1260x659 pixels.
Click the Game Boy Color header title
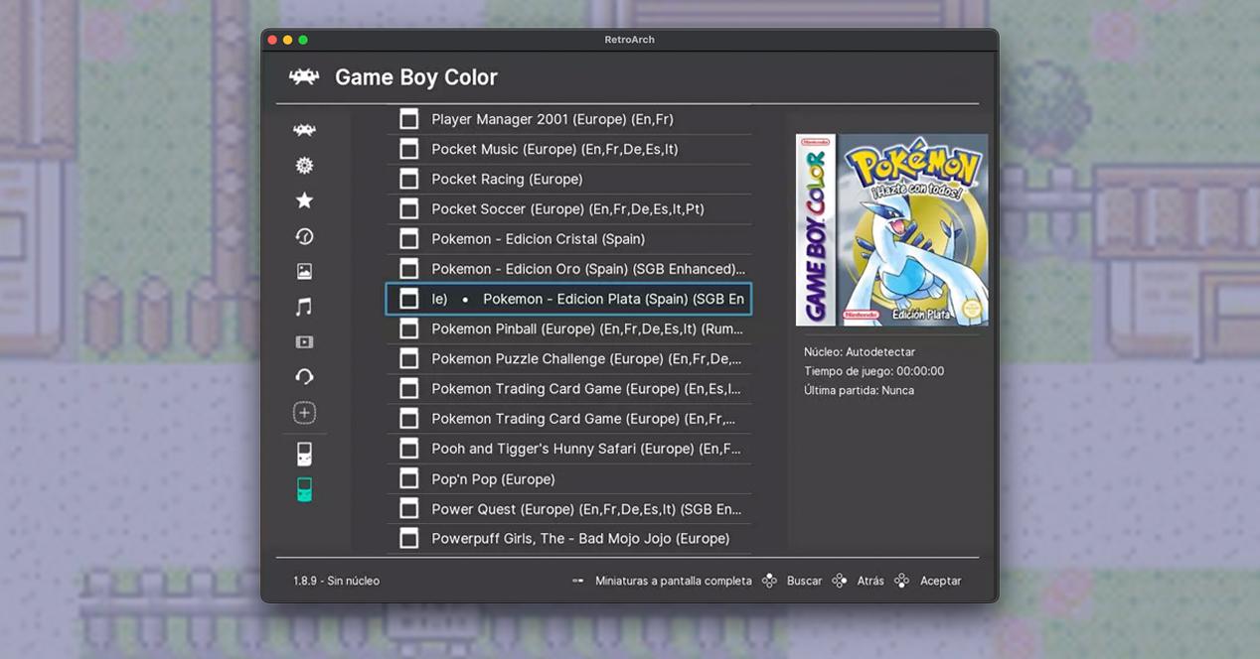point(416,77)
